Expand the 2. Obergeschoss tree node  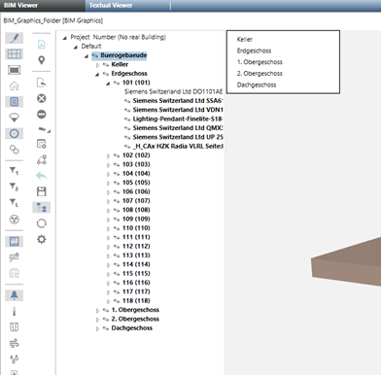coord(97,320)
